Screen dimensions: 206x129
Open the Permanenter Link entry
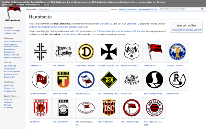tap(11, 55)
